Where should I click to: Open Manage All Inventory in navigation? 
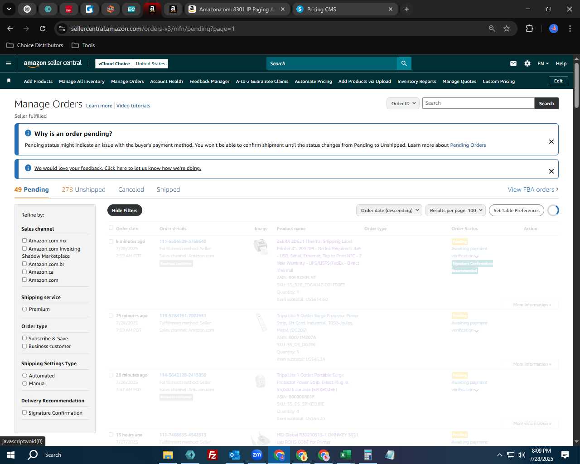[x=82, y=82]
